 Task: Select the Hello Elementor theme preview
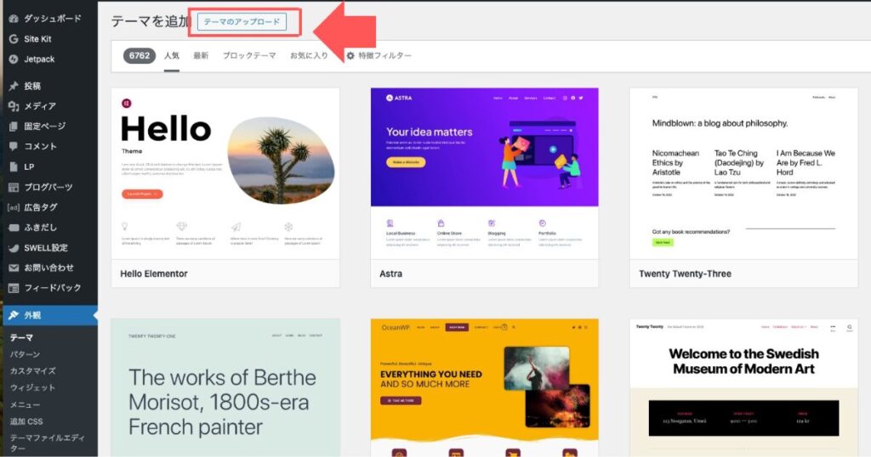[225, 173]
